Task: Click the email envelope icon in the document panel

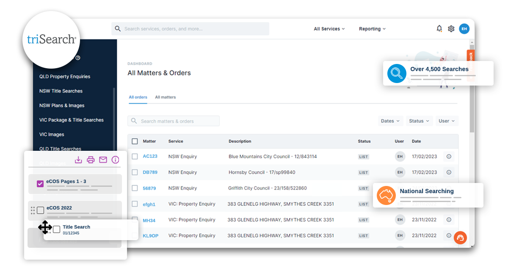Action: click(103, 160)
